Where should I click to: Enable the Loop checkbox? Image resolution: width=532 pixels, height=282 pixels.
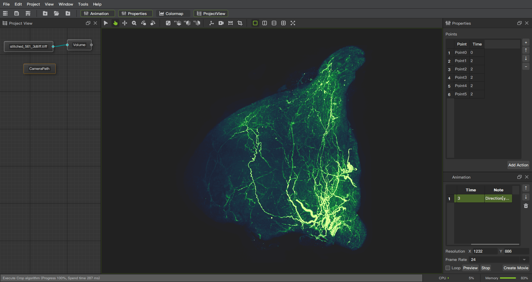click(448, 268)
